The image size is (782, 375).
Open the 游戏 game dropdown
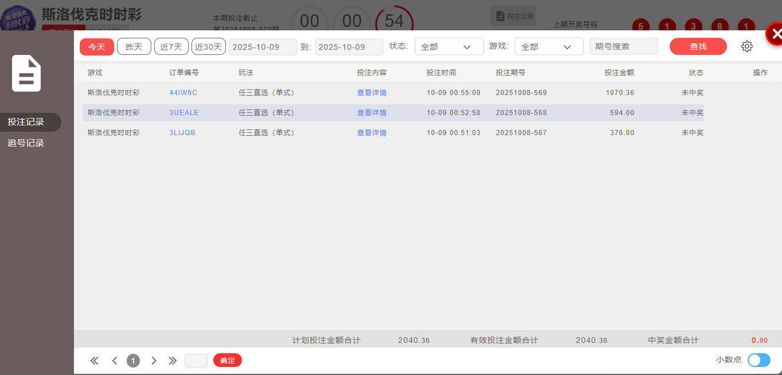point(549,47)
